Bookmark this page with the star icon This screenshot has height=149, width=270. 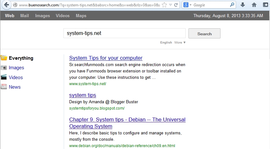coord(164,5)
